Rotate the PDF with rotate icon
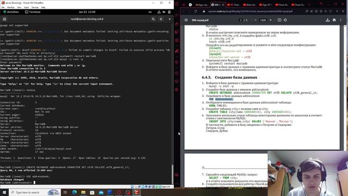348x196 pixels. click(x=285, y=20)
